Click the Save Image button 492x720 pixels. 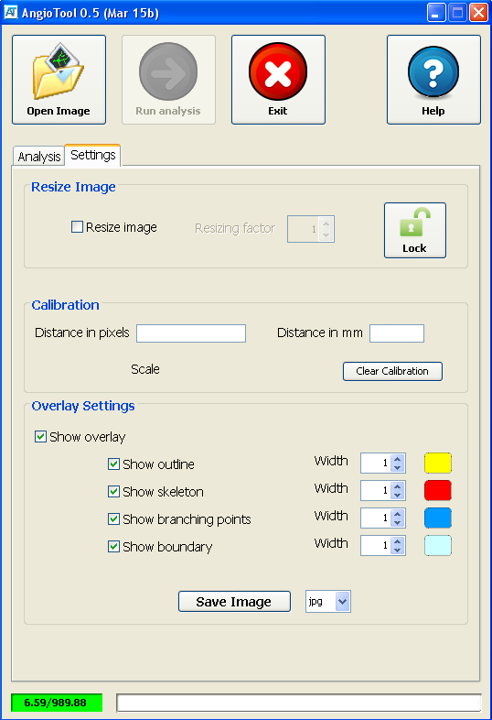(x=234, y=602)
